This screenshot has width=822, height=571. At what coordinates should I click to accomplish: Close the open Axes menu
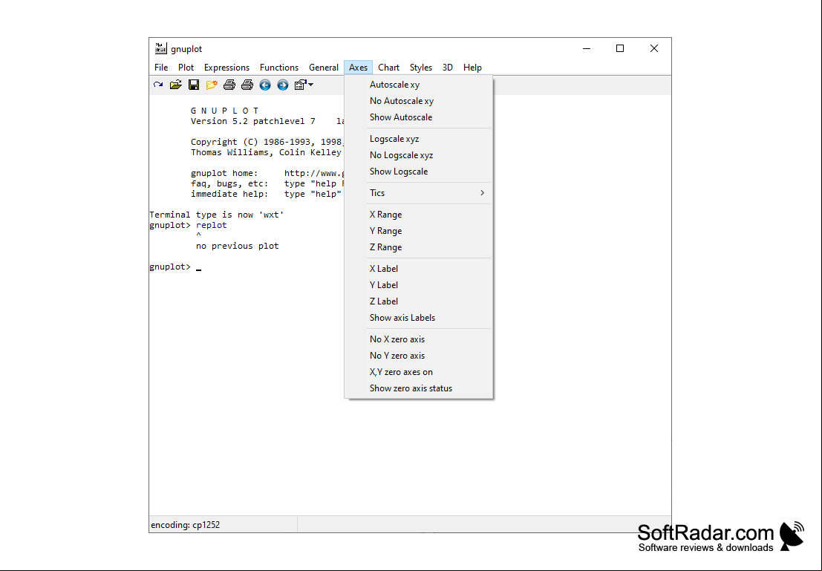click(358, 68)
